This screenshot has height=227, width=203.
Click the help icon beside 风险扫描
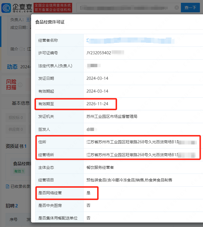(x=20, y=85)
